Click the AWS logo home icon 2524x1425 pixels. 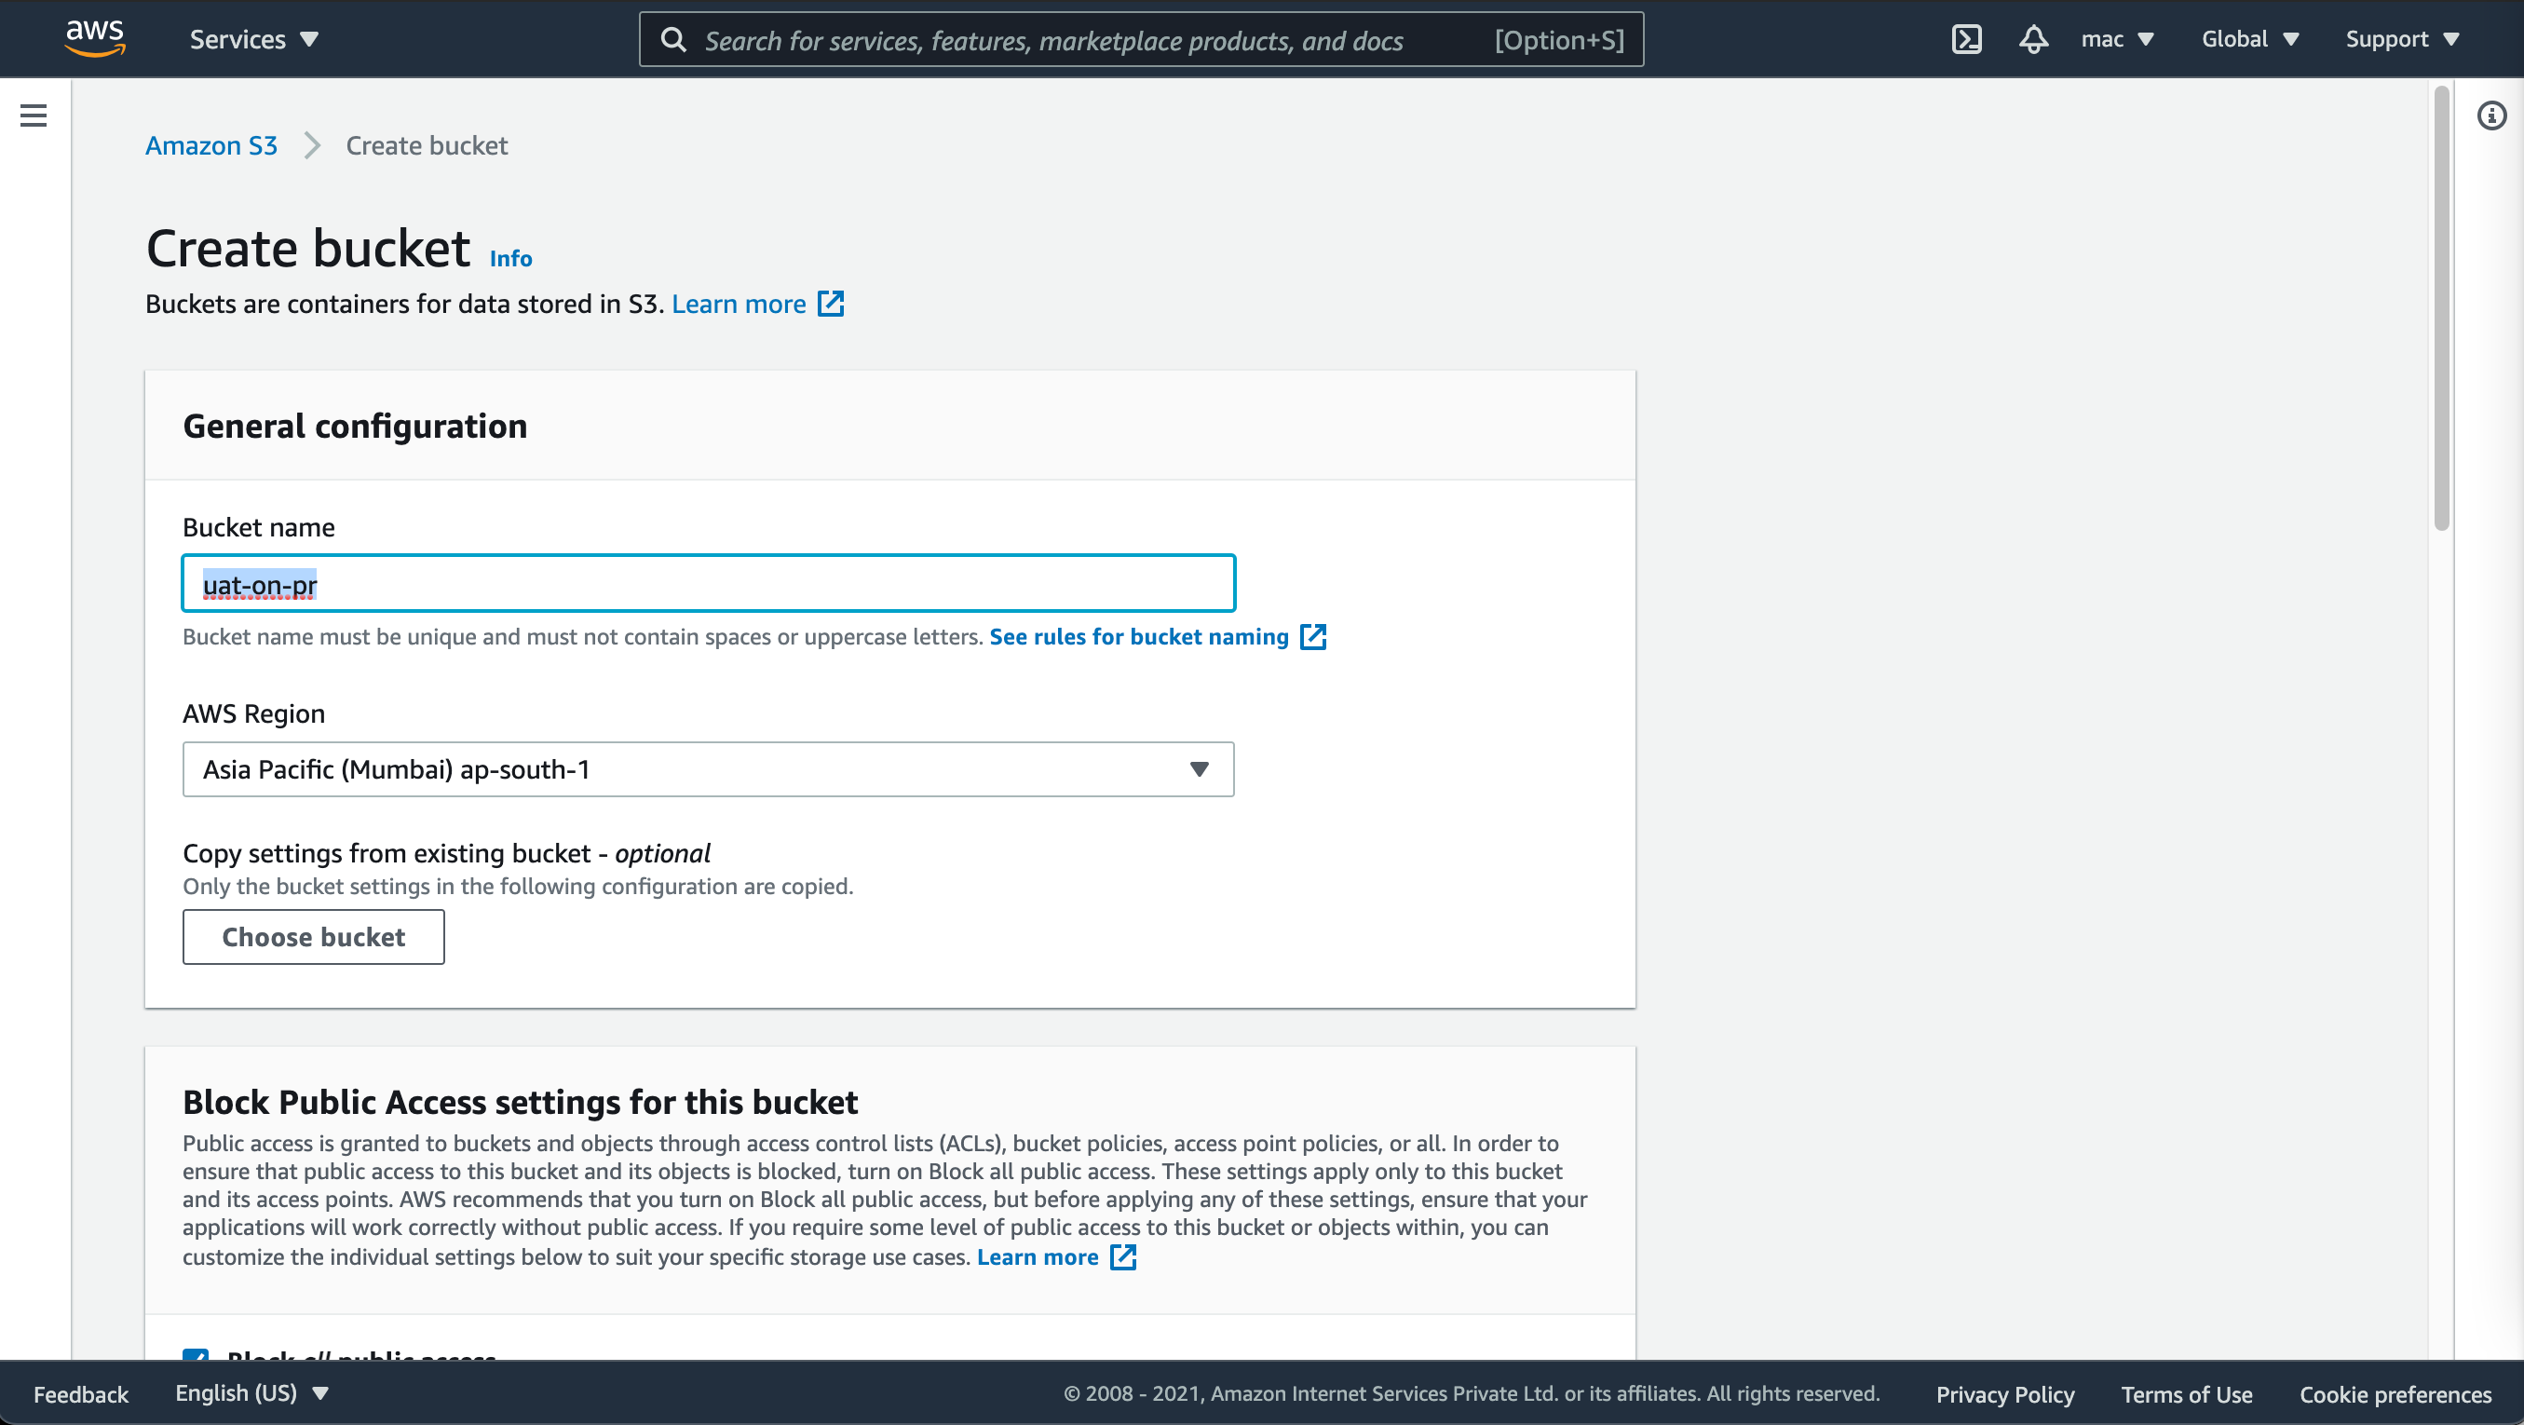tap(95, 38)
